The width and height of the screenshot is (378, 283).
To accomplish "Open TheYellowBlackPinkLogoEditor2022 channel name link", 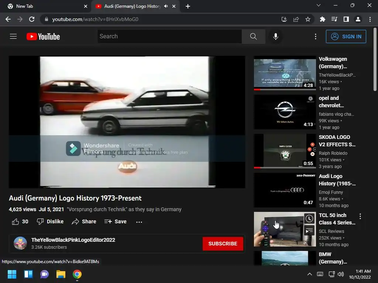I will coord(73,240).
